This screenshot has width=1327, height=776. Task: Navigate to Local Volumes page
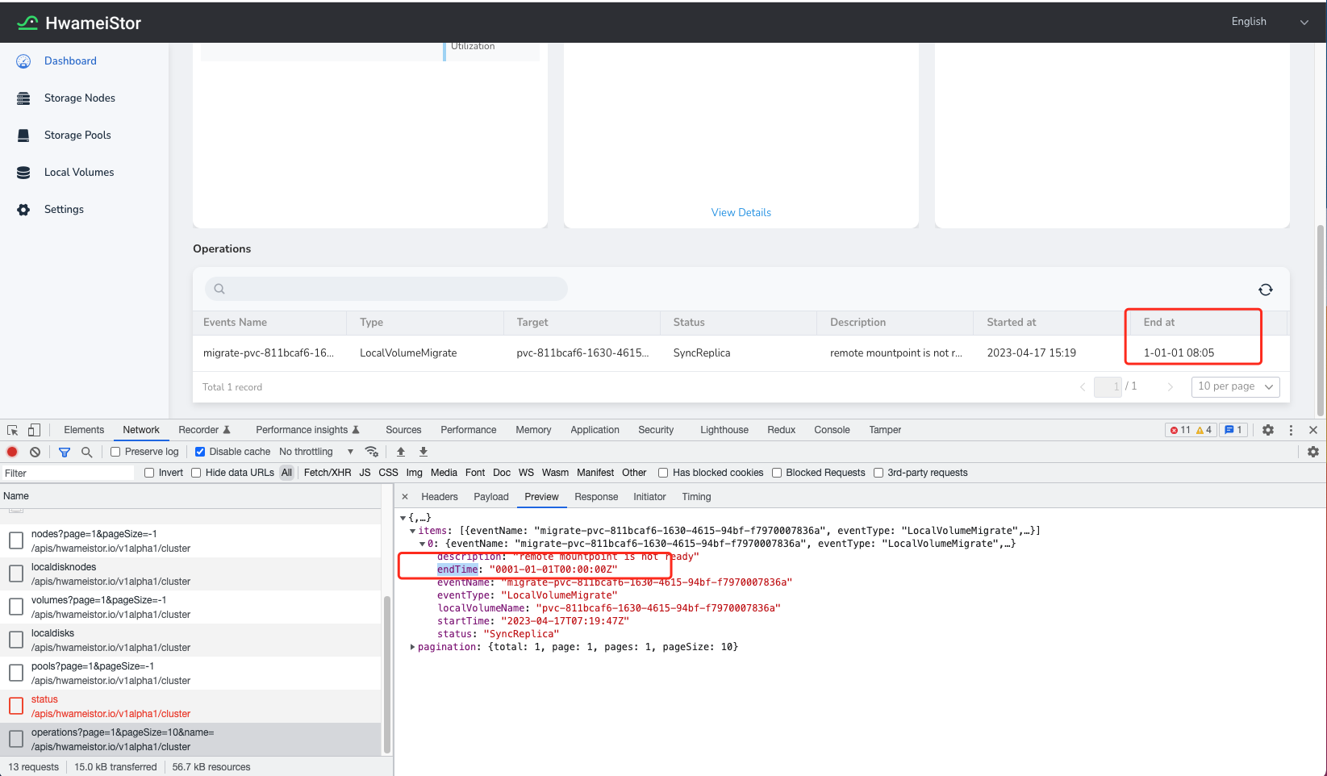pyautogui.click(x=79, y=172)
